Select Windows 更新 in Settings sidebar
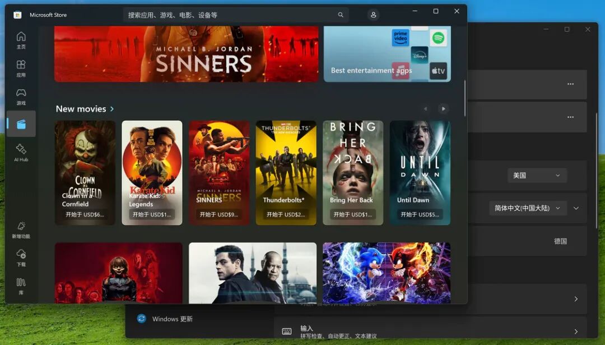 pyautogui.click(x=172, y=319)
